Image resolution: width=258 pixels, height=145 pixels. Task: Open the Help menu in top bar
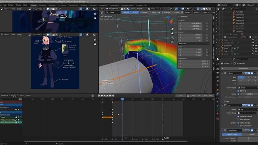point(25,5)
